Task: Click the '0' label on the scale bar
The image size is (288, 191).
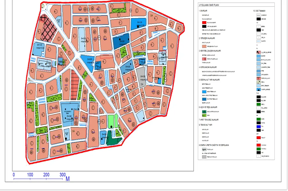Action: pos(14,175)
